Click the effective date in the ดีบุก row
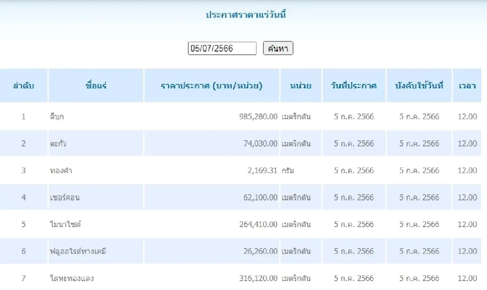The image size is (487, 290). [x=419, y=117]
